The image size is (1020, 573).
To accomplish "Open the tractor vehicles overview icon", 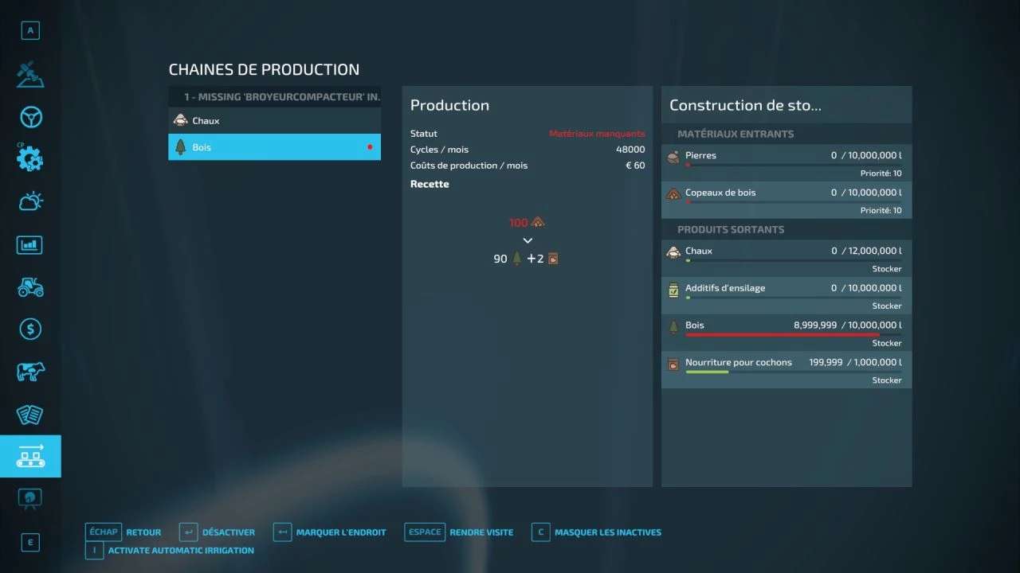I will (30, 287).
